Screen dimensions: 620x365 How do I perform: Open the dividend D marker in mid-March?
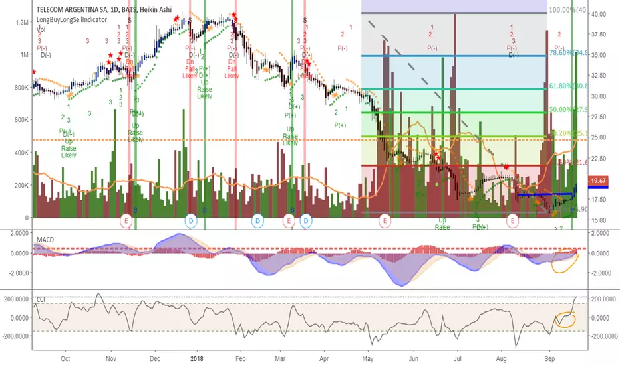305,220
